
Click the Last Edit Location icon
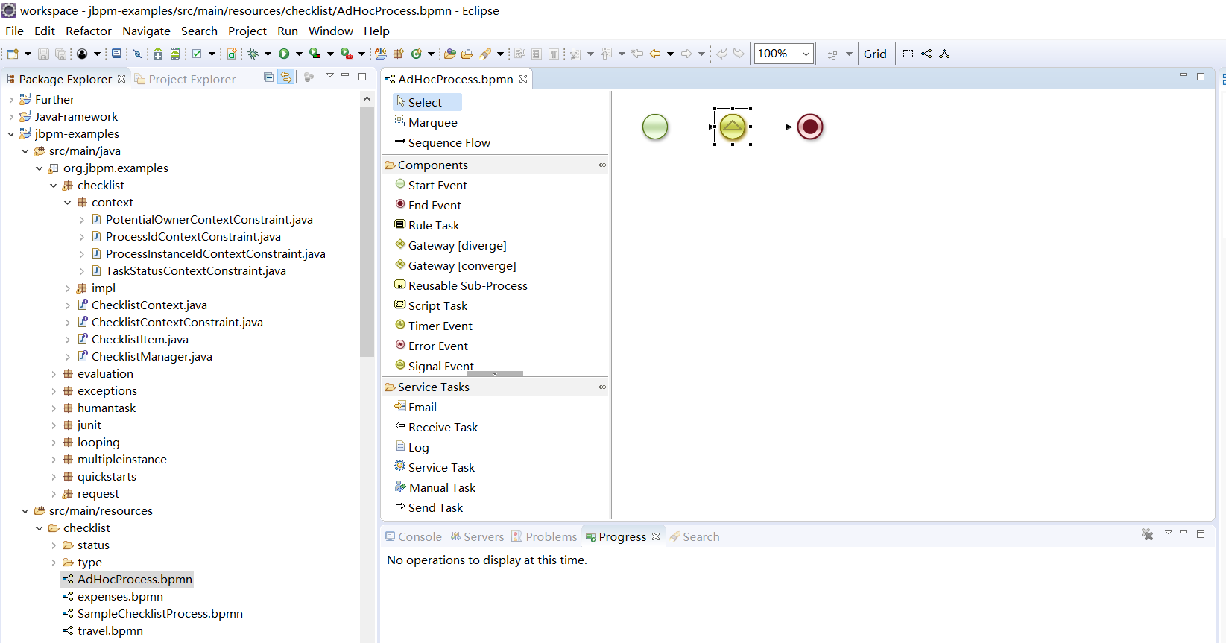(637, 54)
